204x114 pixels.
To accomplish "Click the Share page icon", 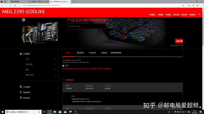I will click(197, 5).
